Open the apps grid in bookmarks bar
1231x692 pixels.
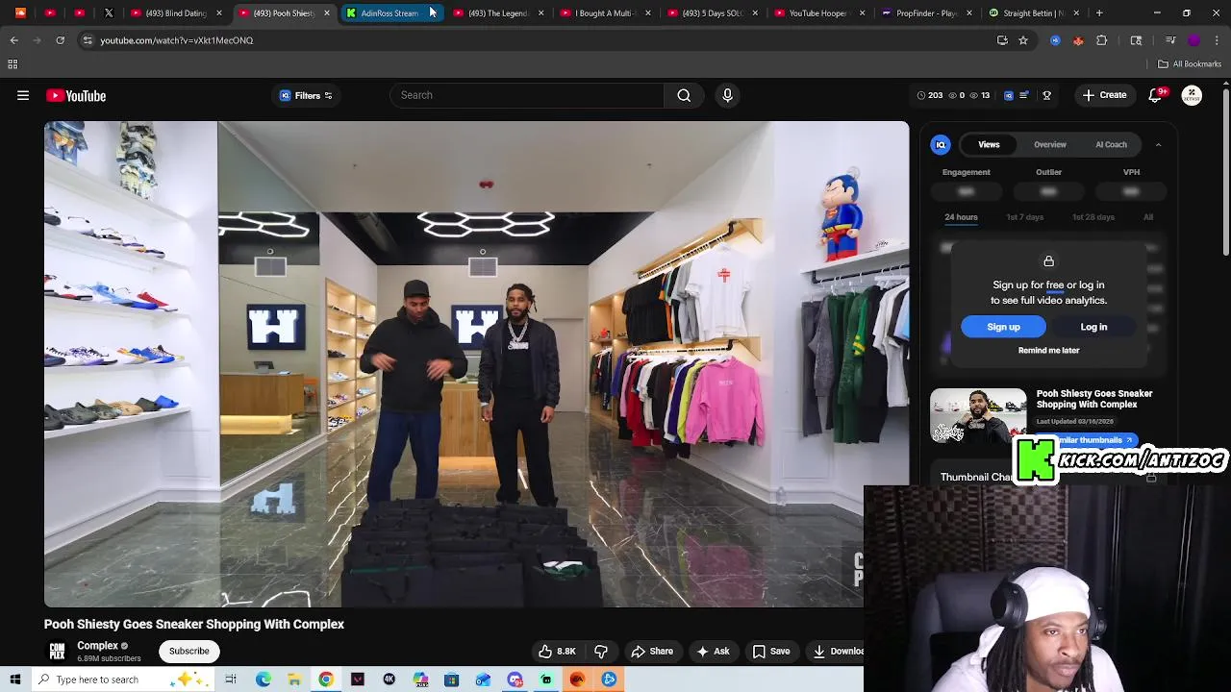pos(13,64)
